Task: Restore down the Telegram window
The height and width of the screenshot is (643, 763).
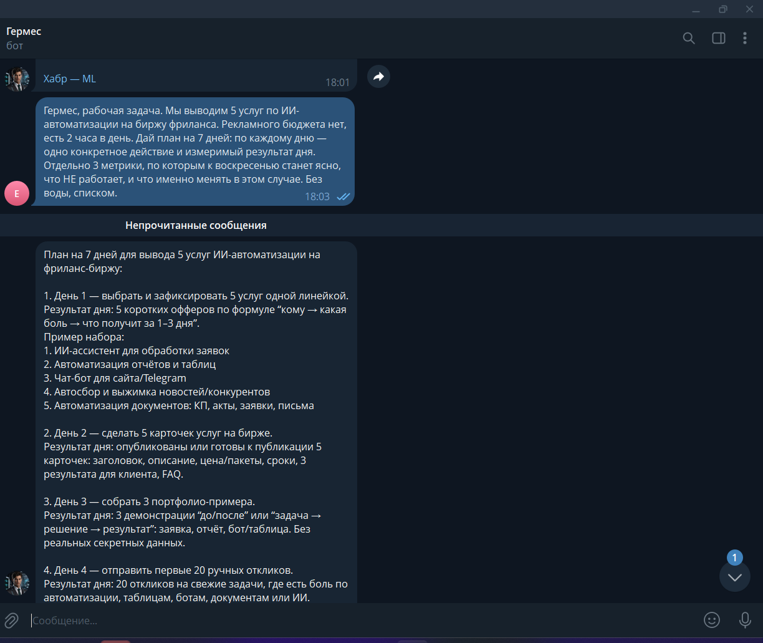Action: [x=723, y=9]
